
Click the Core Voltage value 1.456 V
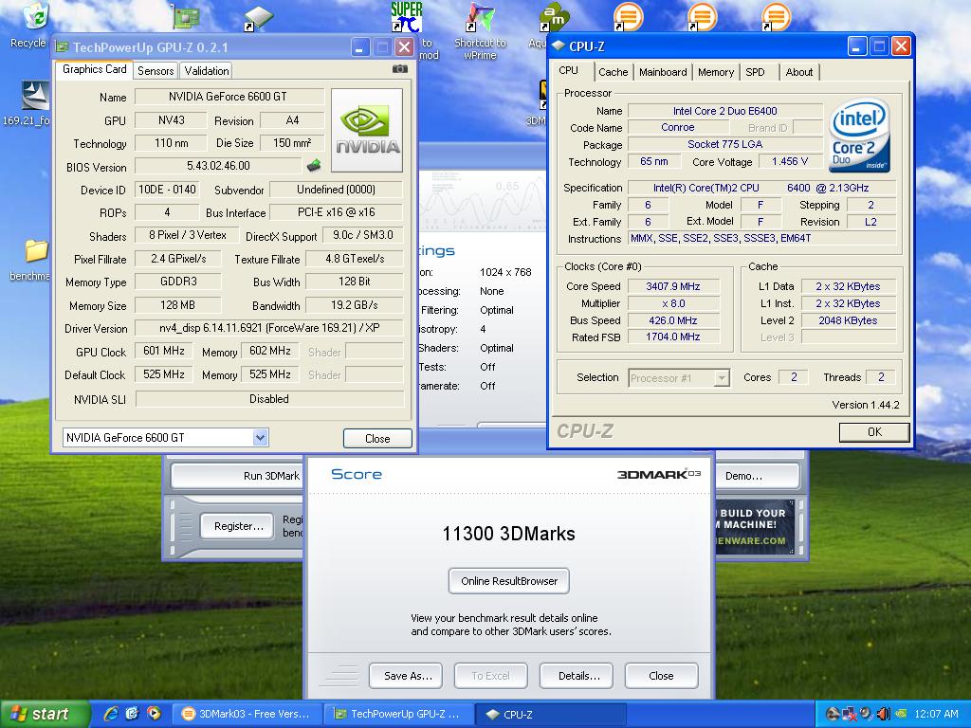tap(790, 161)
